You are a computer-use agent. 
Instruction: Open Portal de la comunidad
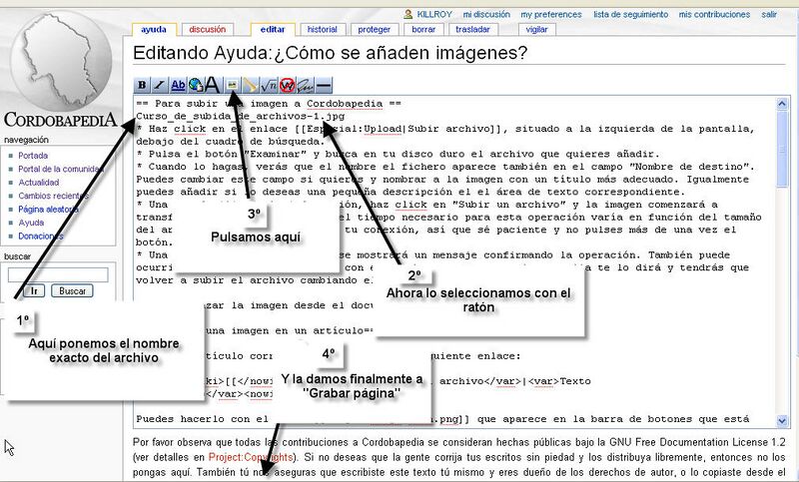click(x=61, y=169)
